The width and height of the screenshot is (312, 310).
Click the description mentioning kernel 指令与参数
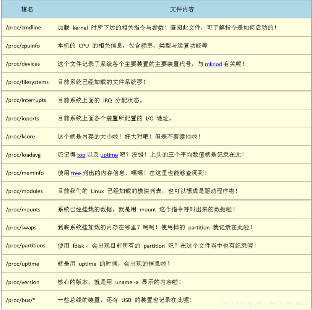coord(167,28)
